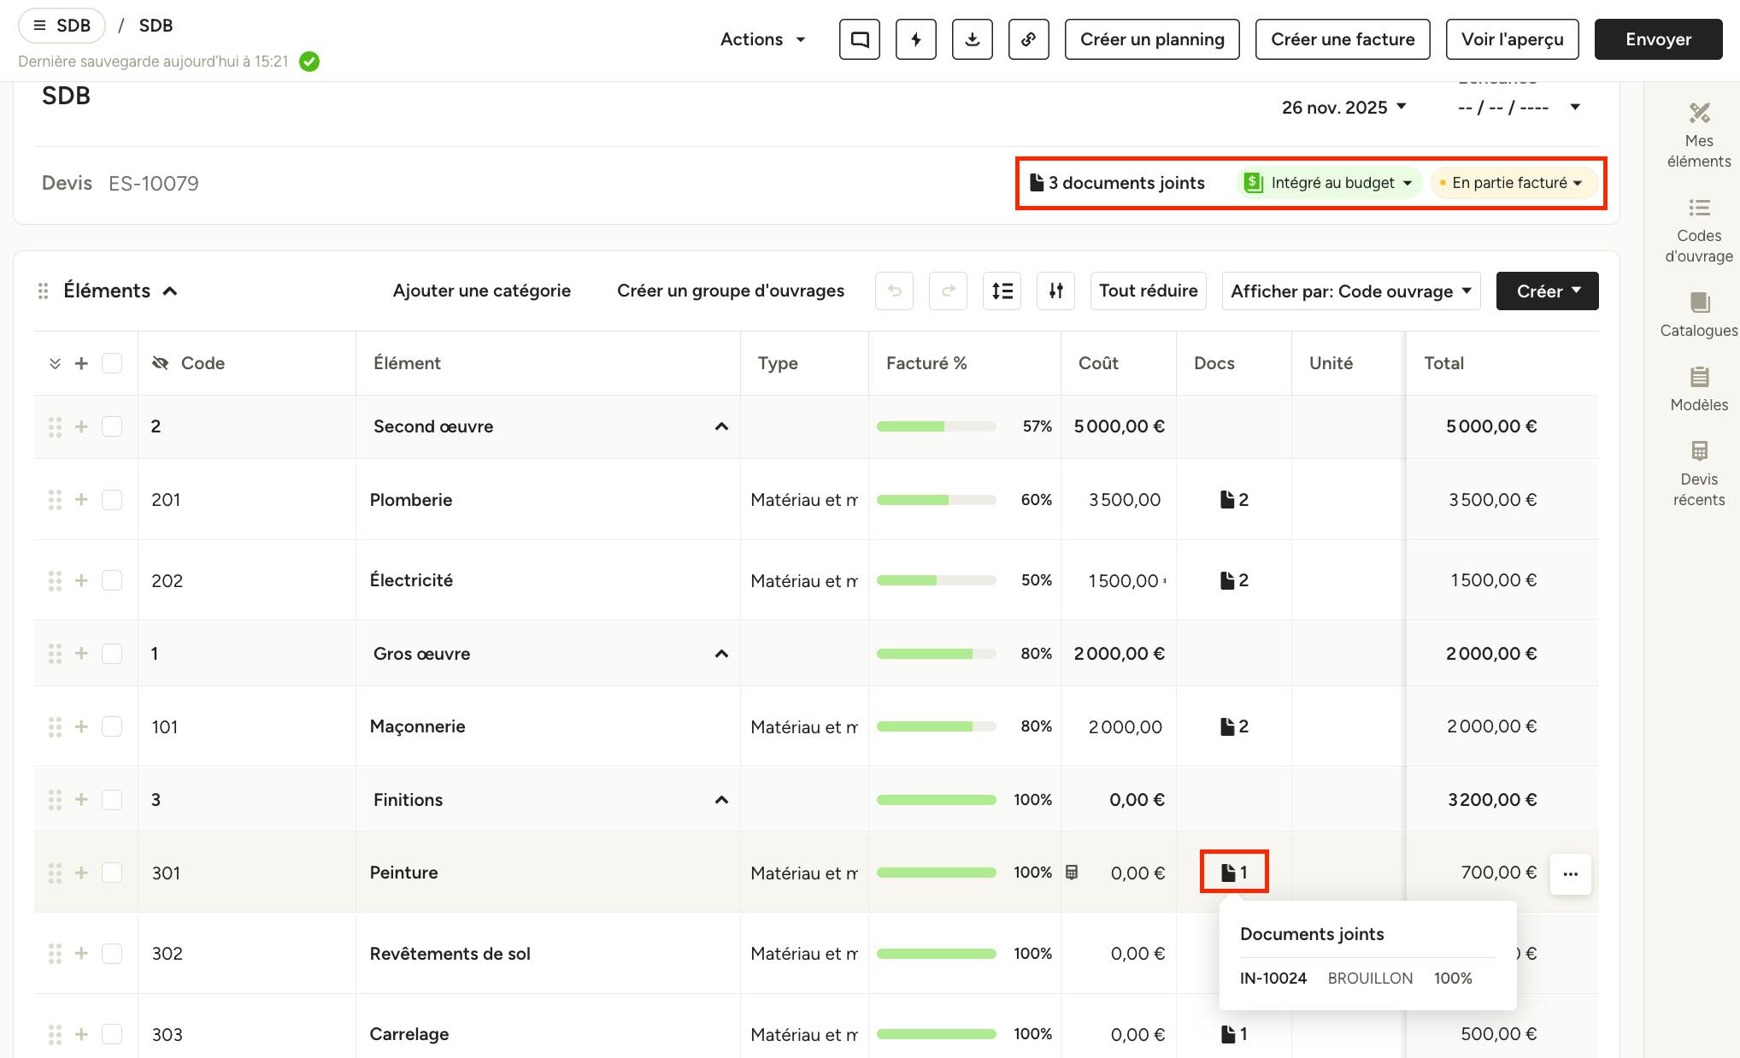
Task: Click Ajouter une catégorie
Action: coord(482,291)
